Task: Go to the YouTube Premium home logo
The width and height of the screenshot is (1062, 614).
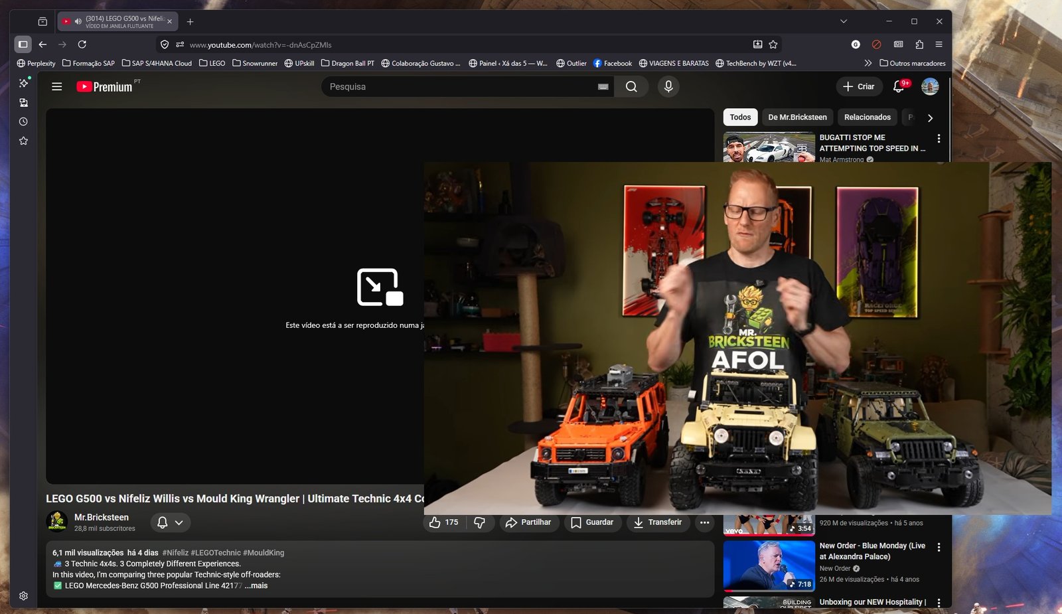Action: [105, 86]
